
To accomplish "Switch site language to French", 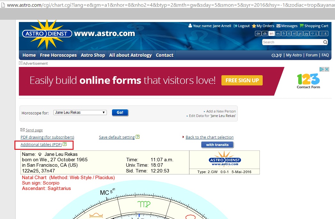I will tap(283, 33).
